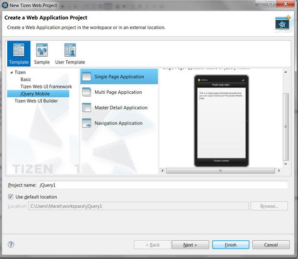This screenshot has width=298, height=259.
Task: Click the Next button
Action: coord(190,245)
